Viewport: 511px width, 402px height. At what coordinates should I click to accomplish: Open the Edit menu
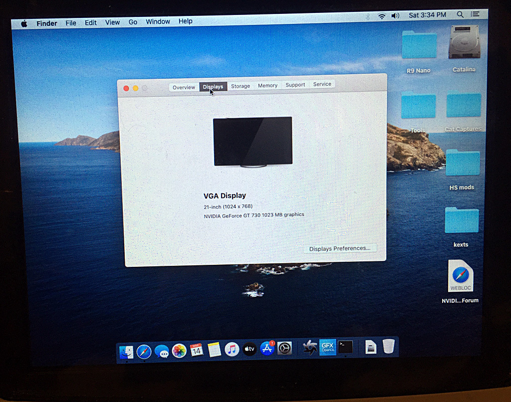(91, 22)
